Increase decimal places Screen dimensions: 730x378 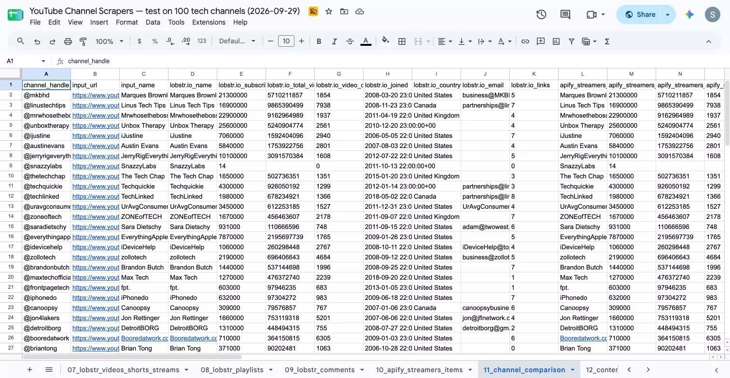tap(186, 41)
